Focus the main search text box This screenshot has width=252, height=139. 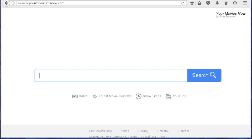tap(111, 75)
